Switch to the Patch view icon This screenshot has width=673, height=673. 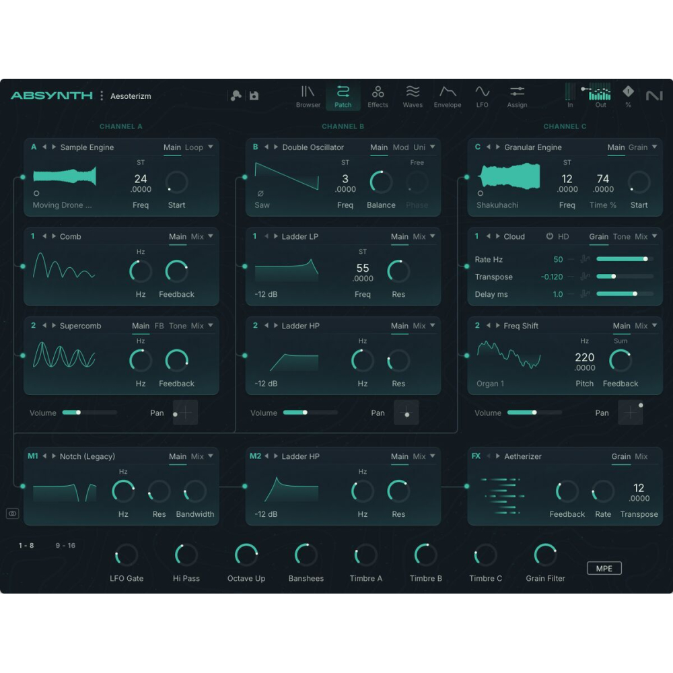click(343, 94)
